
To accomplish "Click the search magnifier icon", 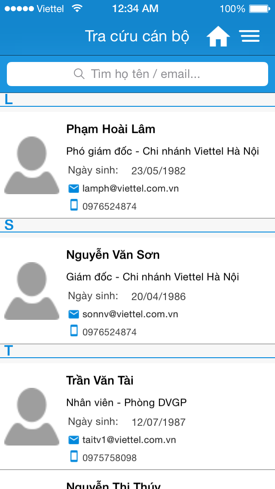I will point(79,74).
